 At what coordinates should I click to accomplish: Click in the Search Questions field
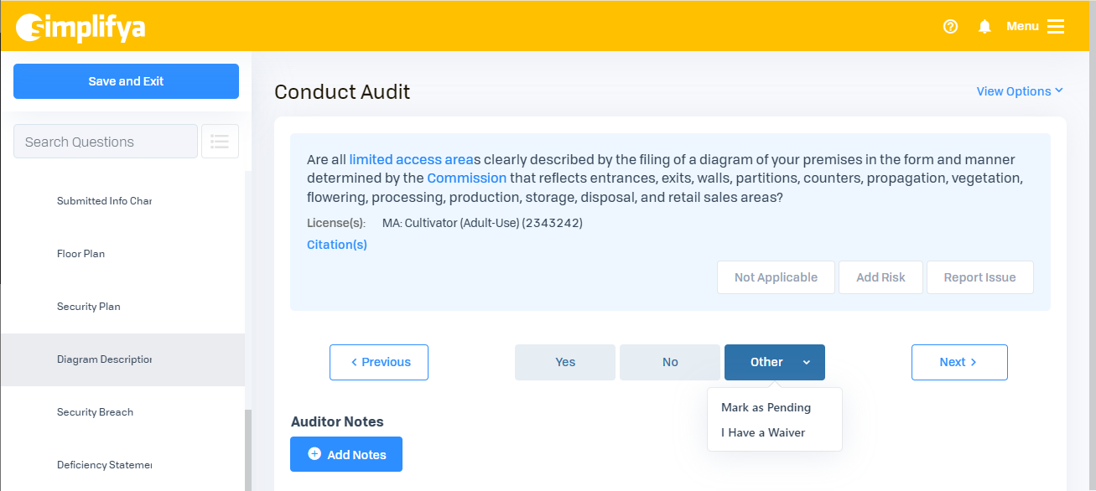click(106, 142)
